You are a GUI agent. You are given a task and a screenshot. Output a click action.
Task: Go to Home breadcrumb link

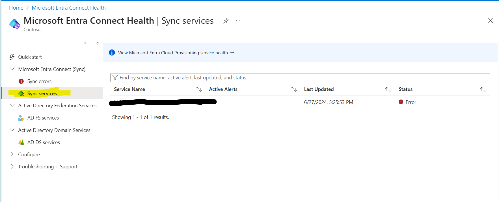(16, 8)
